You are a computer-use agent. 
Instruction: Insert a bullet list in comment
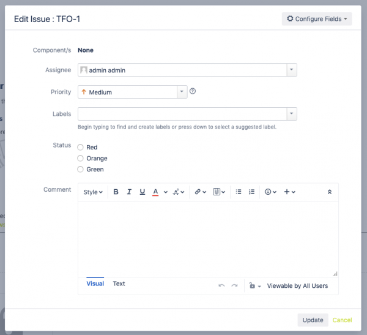[x=239, y=192]
